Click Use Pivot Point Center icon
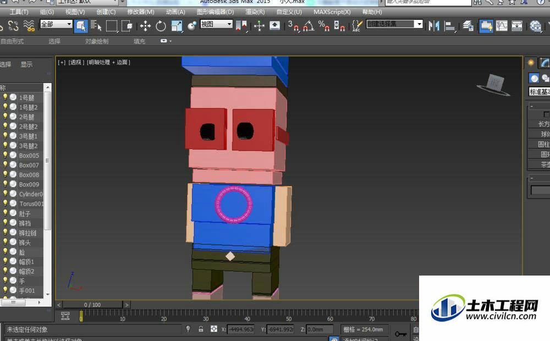This screenshot has height=341, width=550. [241, 26]
